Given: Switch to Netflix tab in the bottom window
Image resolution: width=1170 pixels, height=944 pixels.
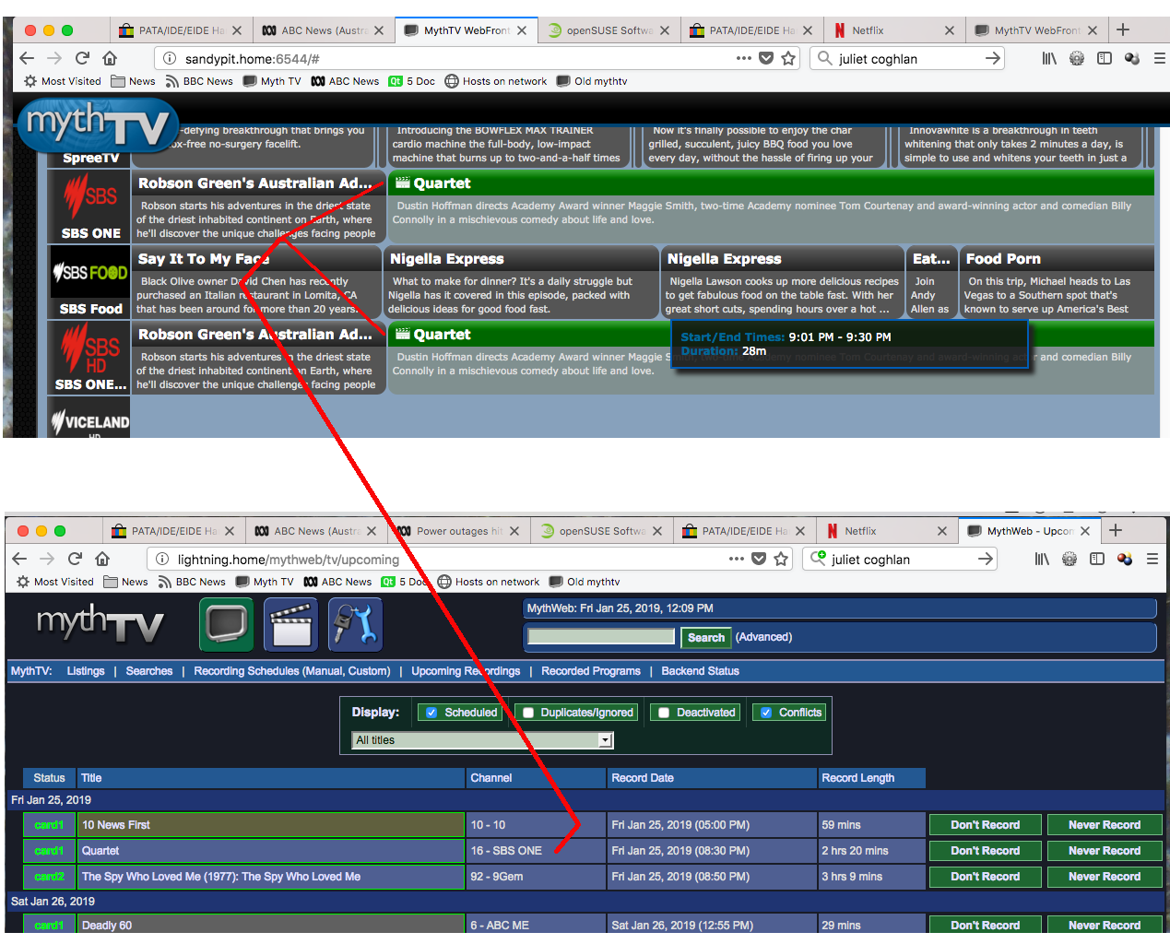Looking at the screenshot, I should pos(886,531).
